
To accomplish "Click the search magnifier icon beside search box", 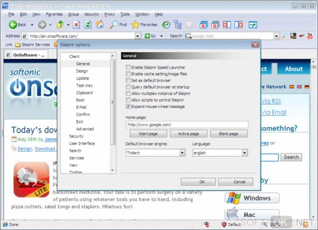I will [285, 36].
